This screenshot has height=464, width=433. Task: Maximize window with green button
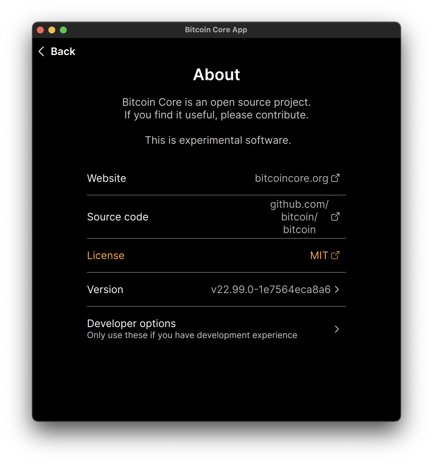[63, 30]
